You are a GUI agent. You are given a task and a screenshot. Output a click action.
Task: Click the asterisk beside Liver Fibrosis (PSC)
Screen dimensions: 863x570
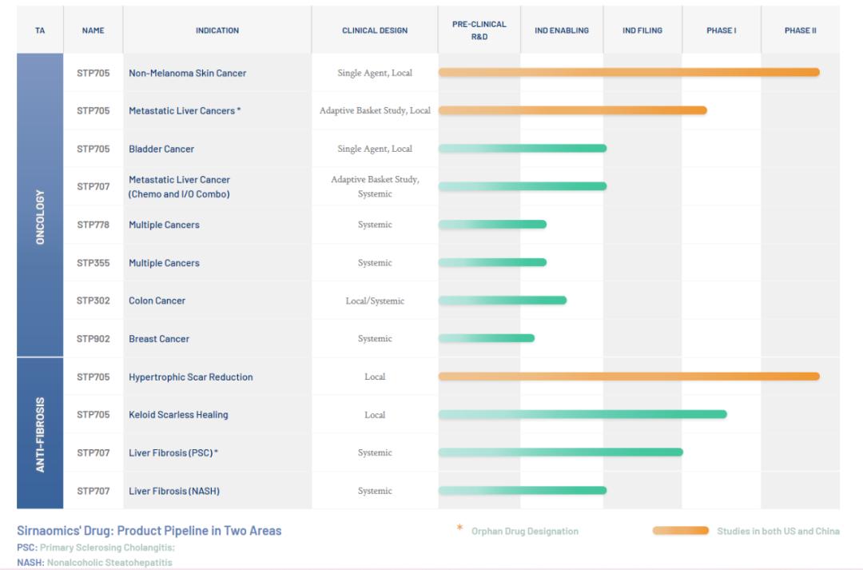point(216,452)
